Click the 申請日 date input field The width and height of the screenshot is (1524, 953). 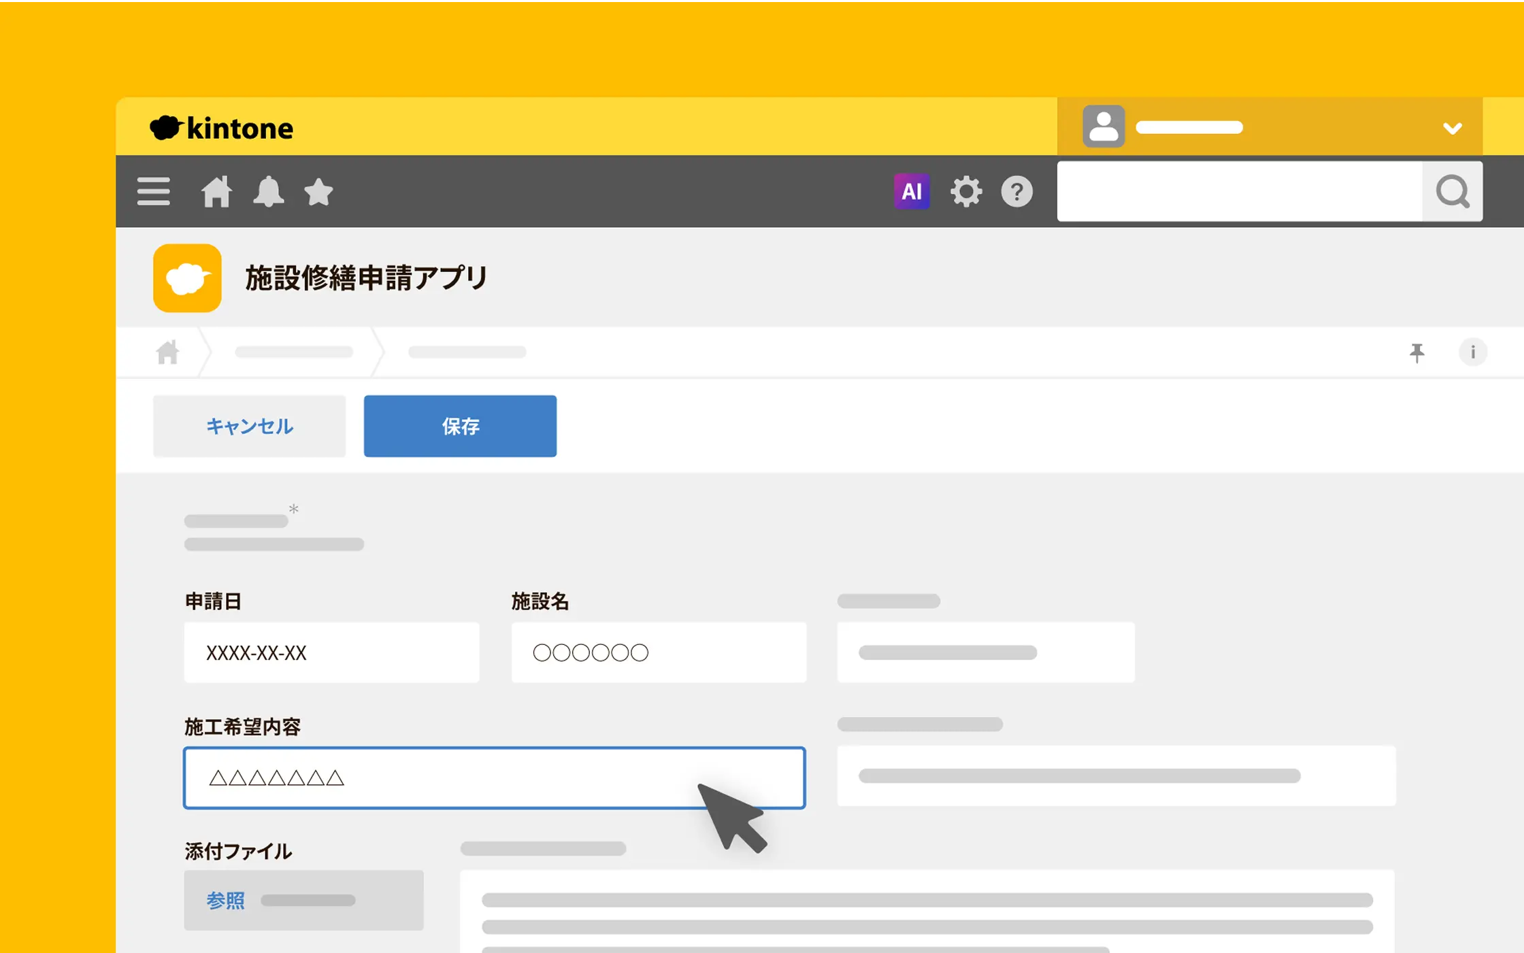[331, 652]
